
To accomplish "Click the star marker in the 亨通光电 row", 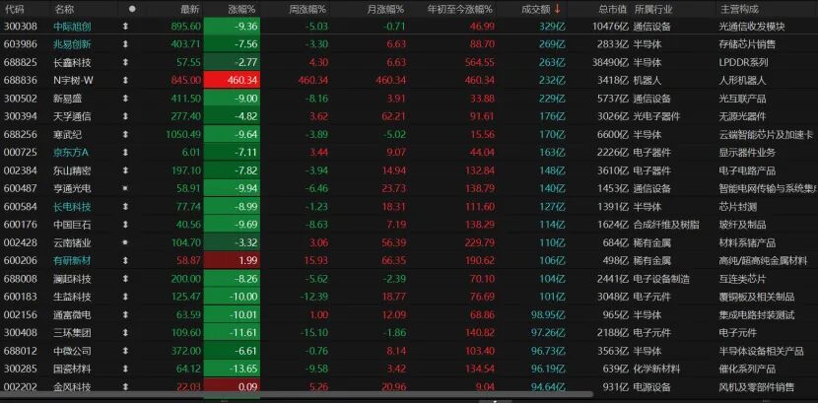I will [125, 189].
